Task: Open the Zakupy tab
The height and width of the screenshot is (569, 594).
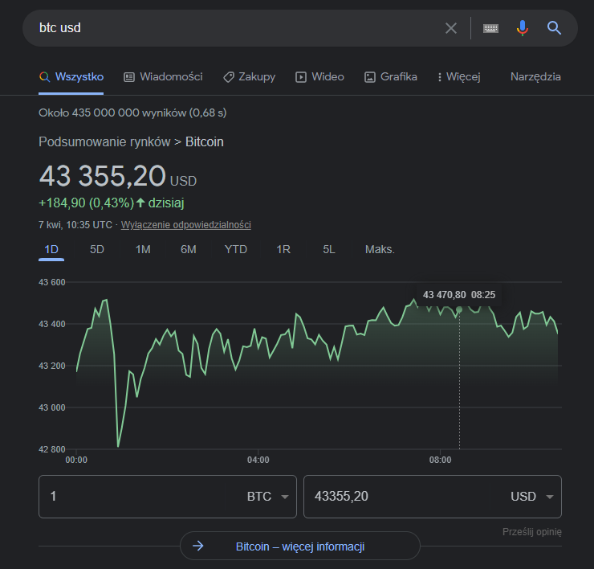Action: tap(250, 77)
